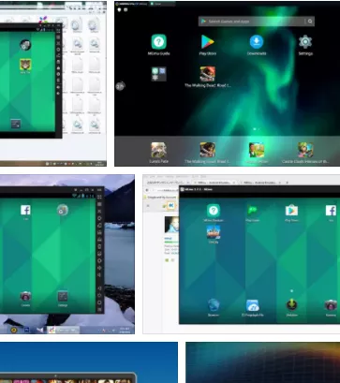Screen dimensions: 340x383
Task: Launch The Walking Dead game icon on home screen
Action: 207,74
